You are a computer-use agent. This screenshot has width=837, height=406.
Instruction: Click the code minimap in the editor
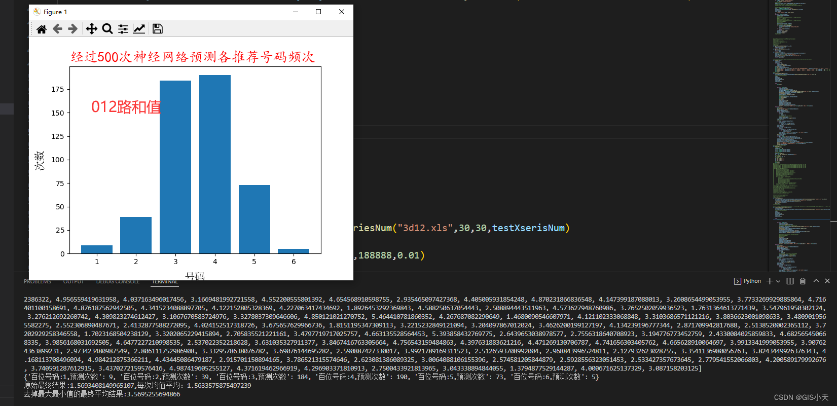803,135
